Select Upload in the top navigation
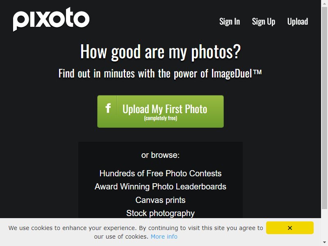The image size is (328, 246). coord(298,22)
